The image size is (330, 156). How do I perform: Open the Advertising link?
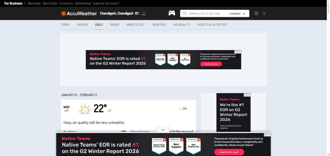(83, 3)
